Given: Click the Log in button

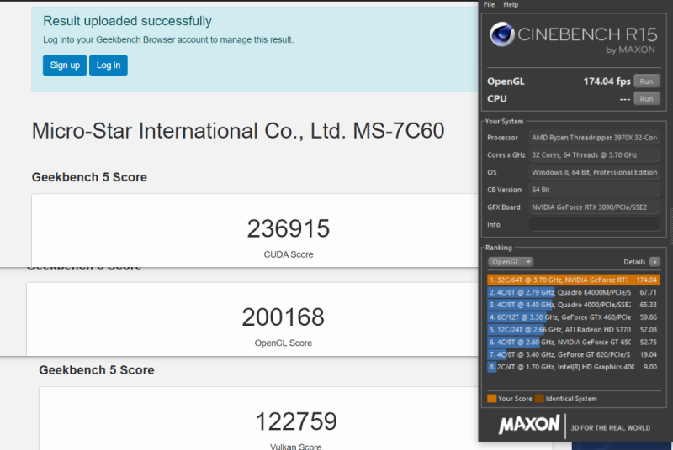Looking at the screenshot, I should point(109,65).
